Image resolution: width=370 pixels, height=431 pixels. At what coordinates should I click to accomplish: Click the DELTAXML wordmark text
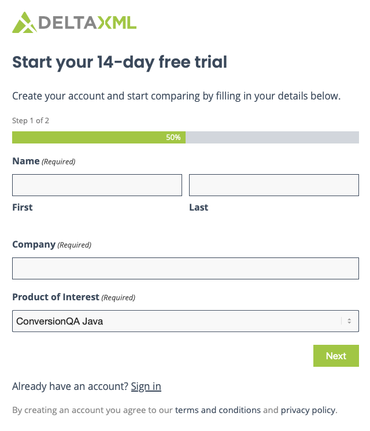tap(88, 23)
